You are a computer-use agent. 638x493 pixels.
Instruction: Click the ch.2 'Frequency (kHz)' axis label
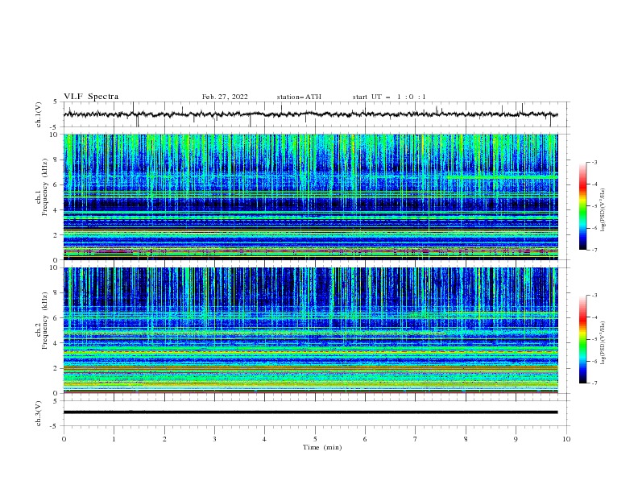[45, 321]
